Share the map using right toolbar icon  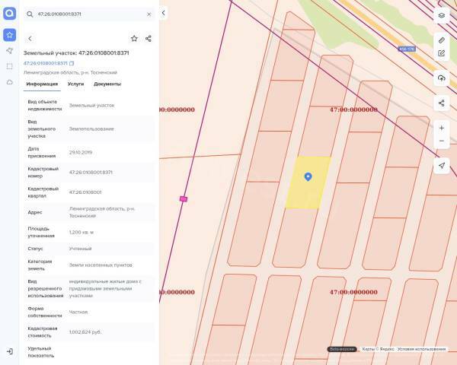click(x=442, y=103)
